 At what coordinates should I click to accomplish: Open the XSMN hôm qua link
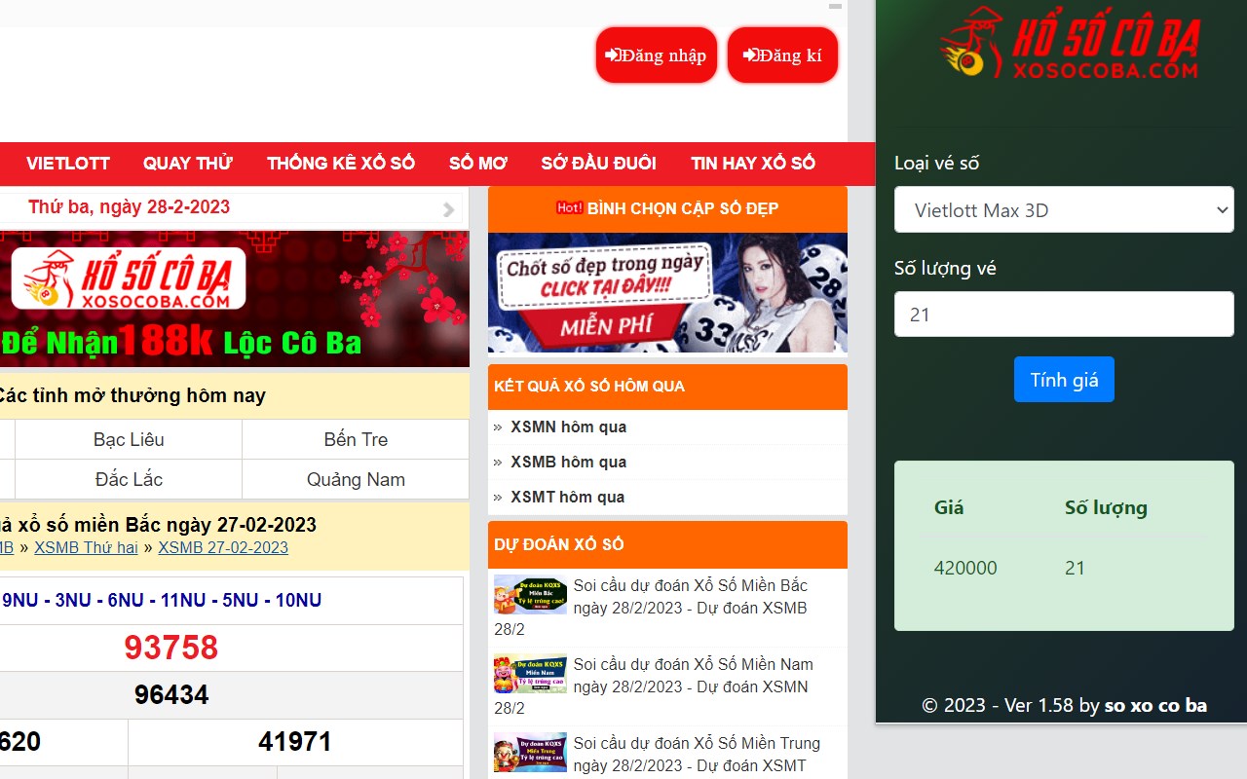(568, 427)
